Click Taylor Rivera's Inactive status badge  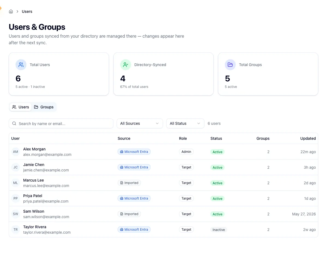[x=219, y=230]
